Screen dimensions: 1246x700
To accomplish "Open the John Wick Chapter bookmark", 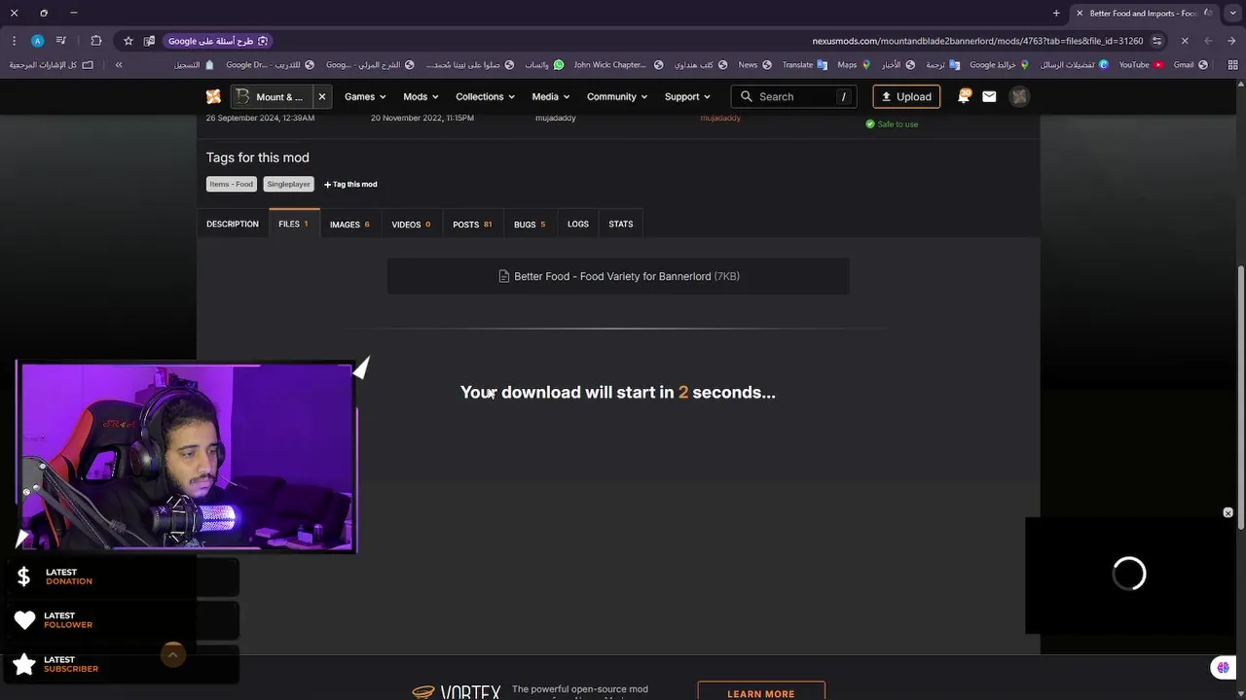I will [x=617, y=65].
